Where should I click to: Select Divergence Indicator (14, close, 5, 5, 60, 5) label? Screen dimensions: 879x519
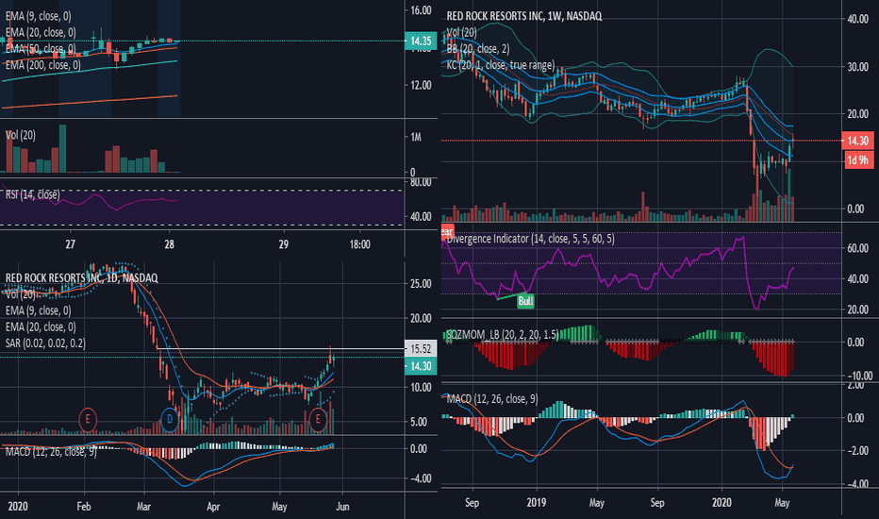(x=530, y=239)
